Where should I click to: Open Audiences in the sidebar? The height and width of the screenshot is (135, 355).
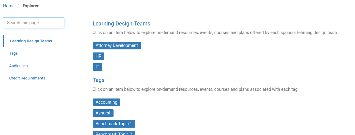18,66
